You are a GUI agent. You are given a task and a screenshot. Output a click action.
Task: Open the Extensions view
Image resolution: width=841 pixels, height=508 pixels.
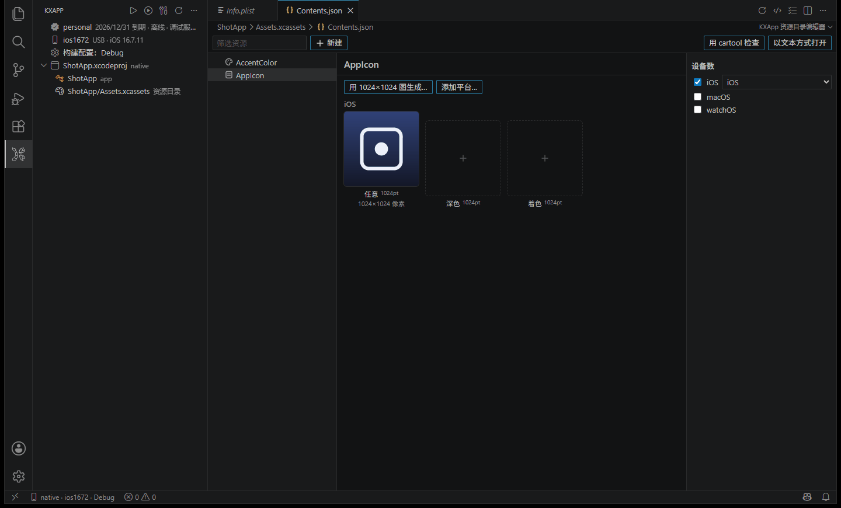coord(19,126)
